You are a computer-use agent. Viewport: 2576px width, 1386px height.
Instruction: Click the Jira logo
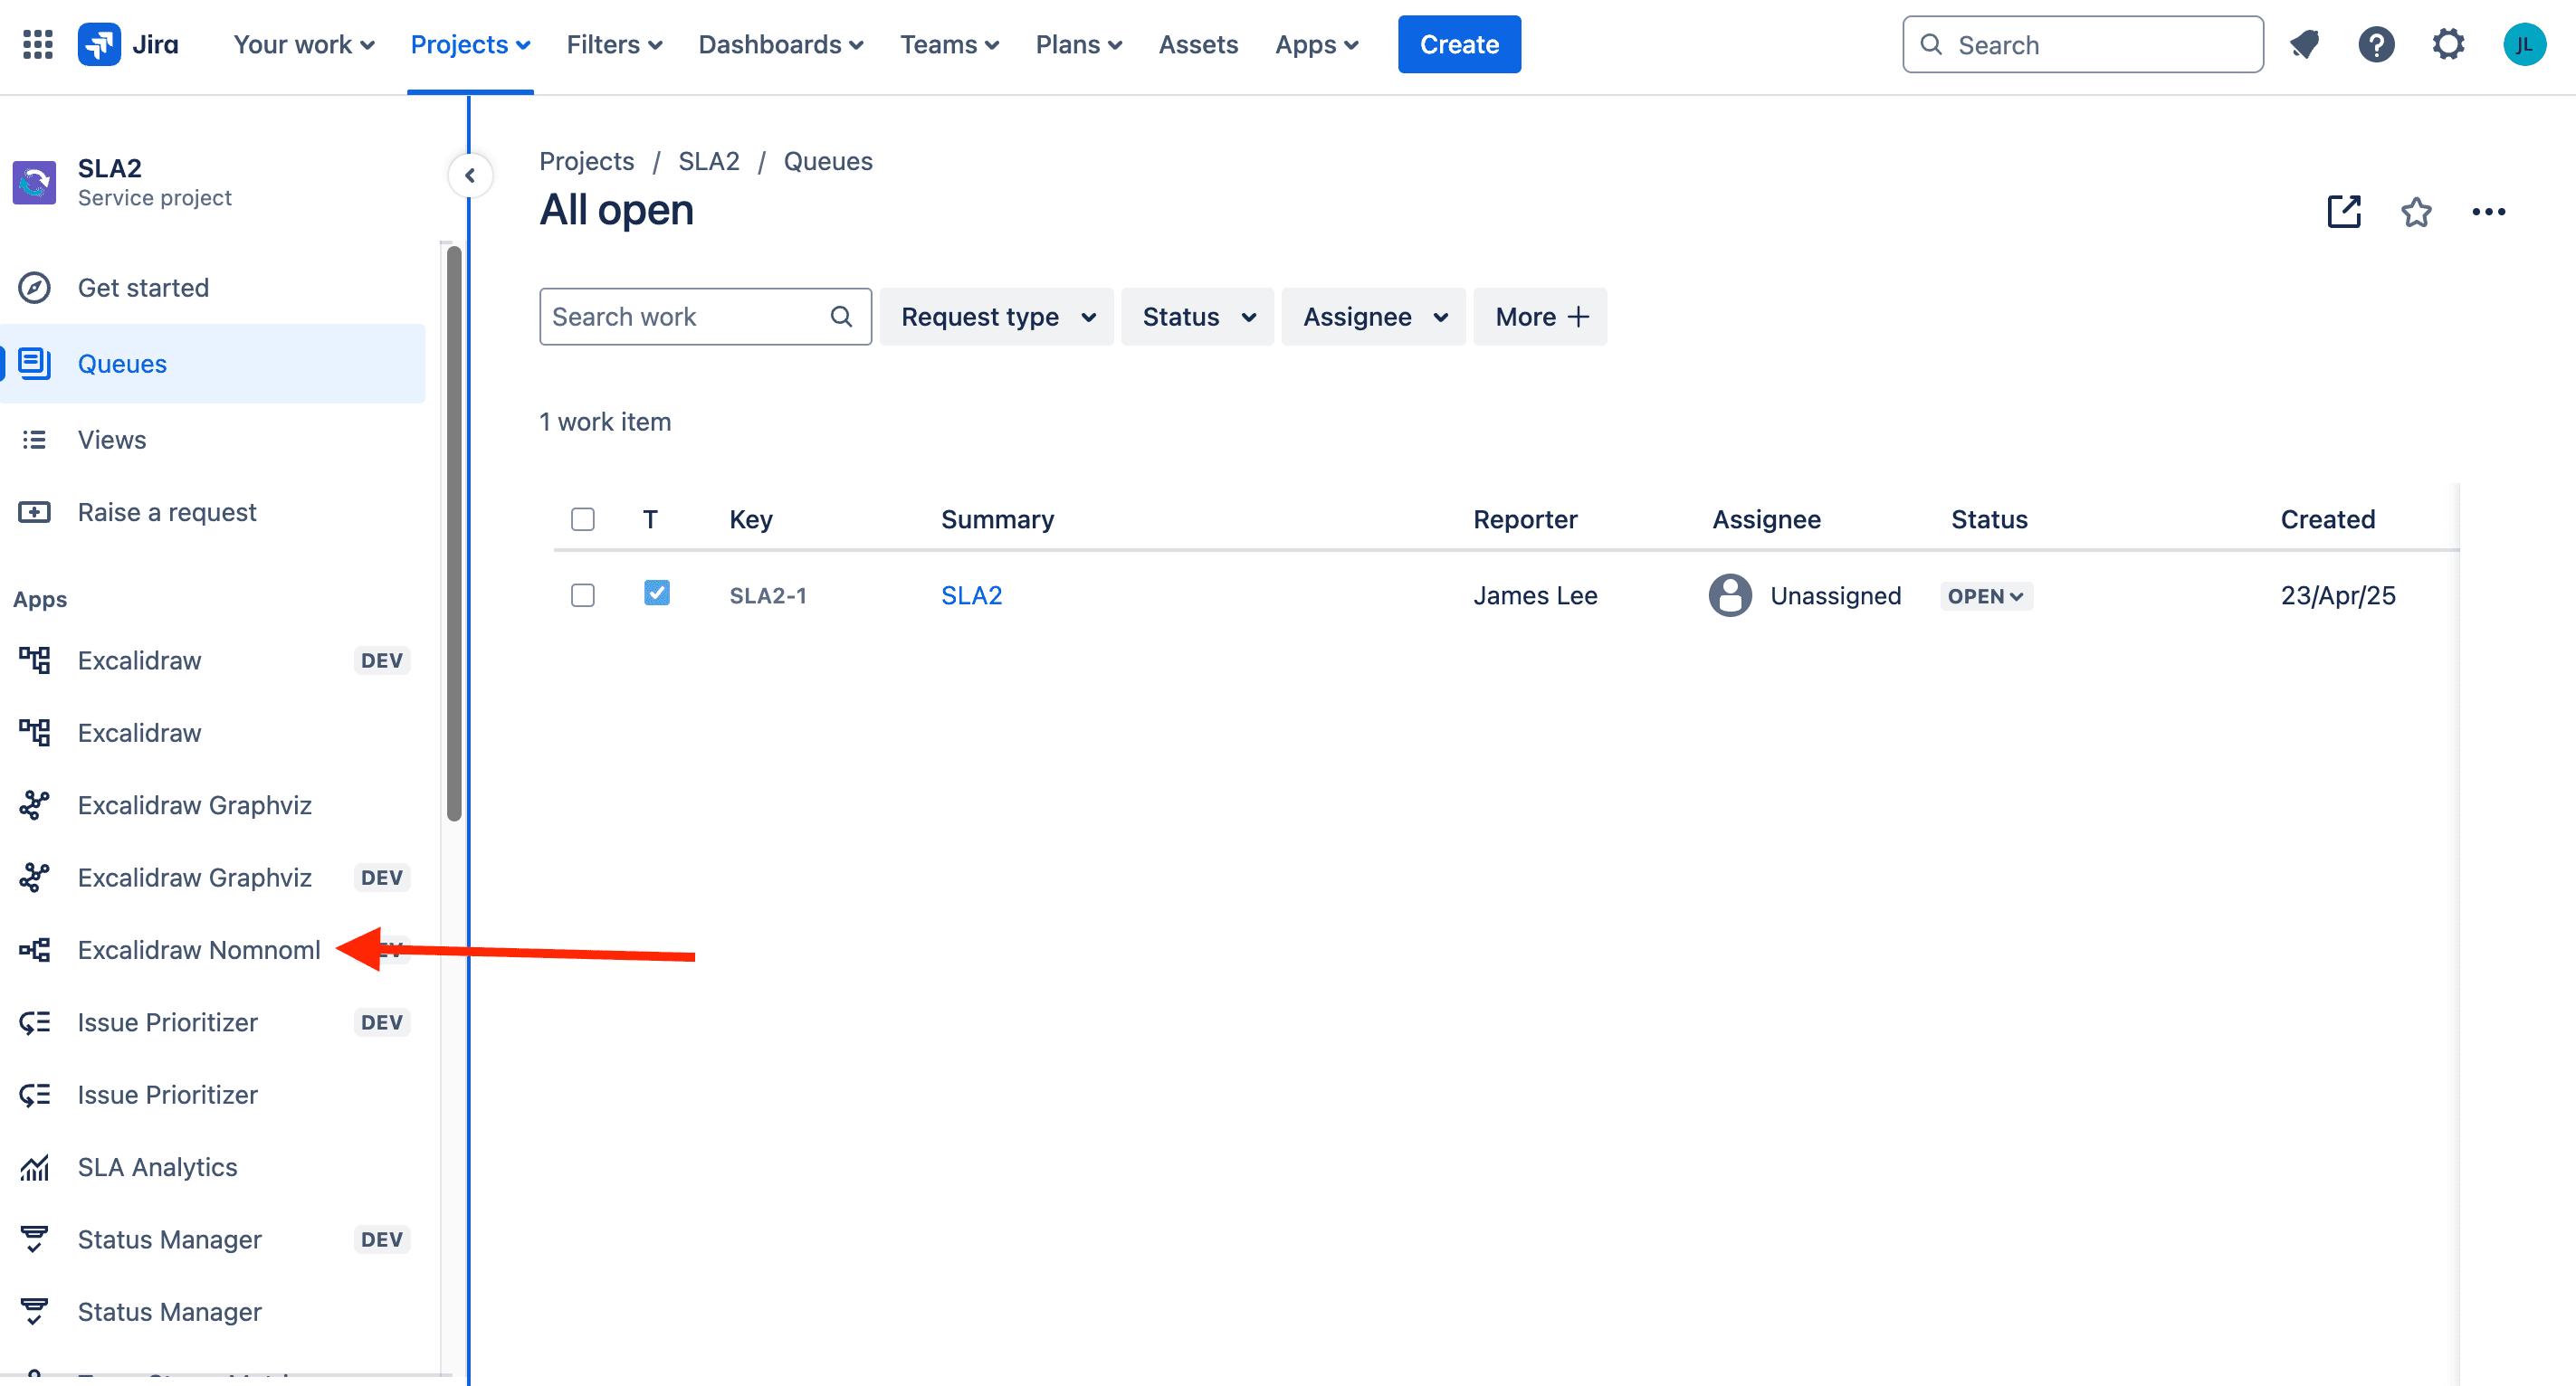point(129,44)
